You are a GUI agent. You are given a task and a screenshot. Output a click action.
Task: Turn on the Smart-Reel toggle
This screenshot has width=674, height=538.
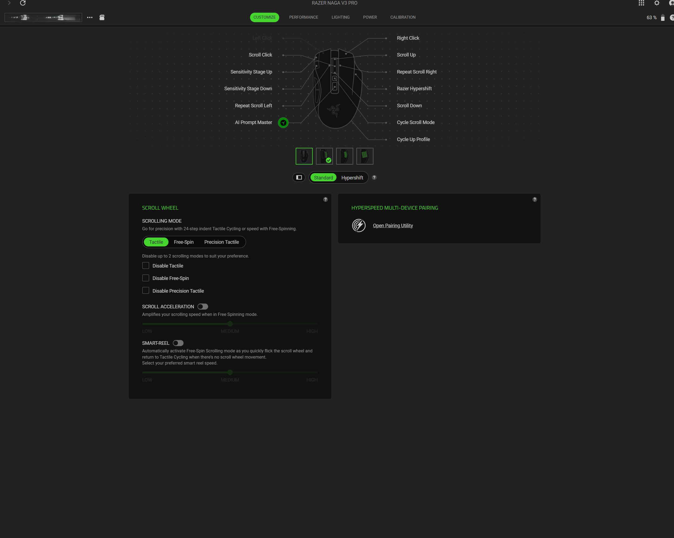pyautogui.click(x=178, y=343)
